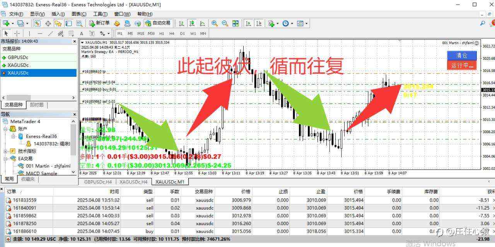The width and height of the screenshot is (495, 247).
Task: Select the cursor arrow tool
Action: (x=7, y=33)
